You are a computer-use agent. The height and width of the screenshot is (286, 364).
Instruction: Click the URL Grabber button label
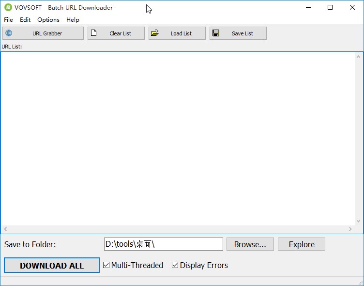click(47, 33)
